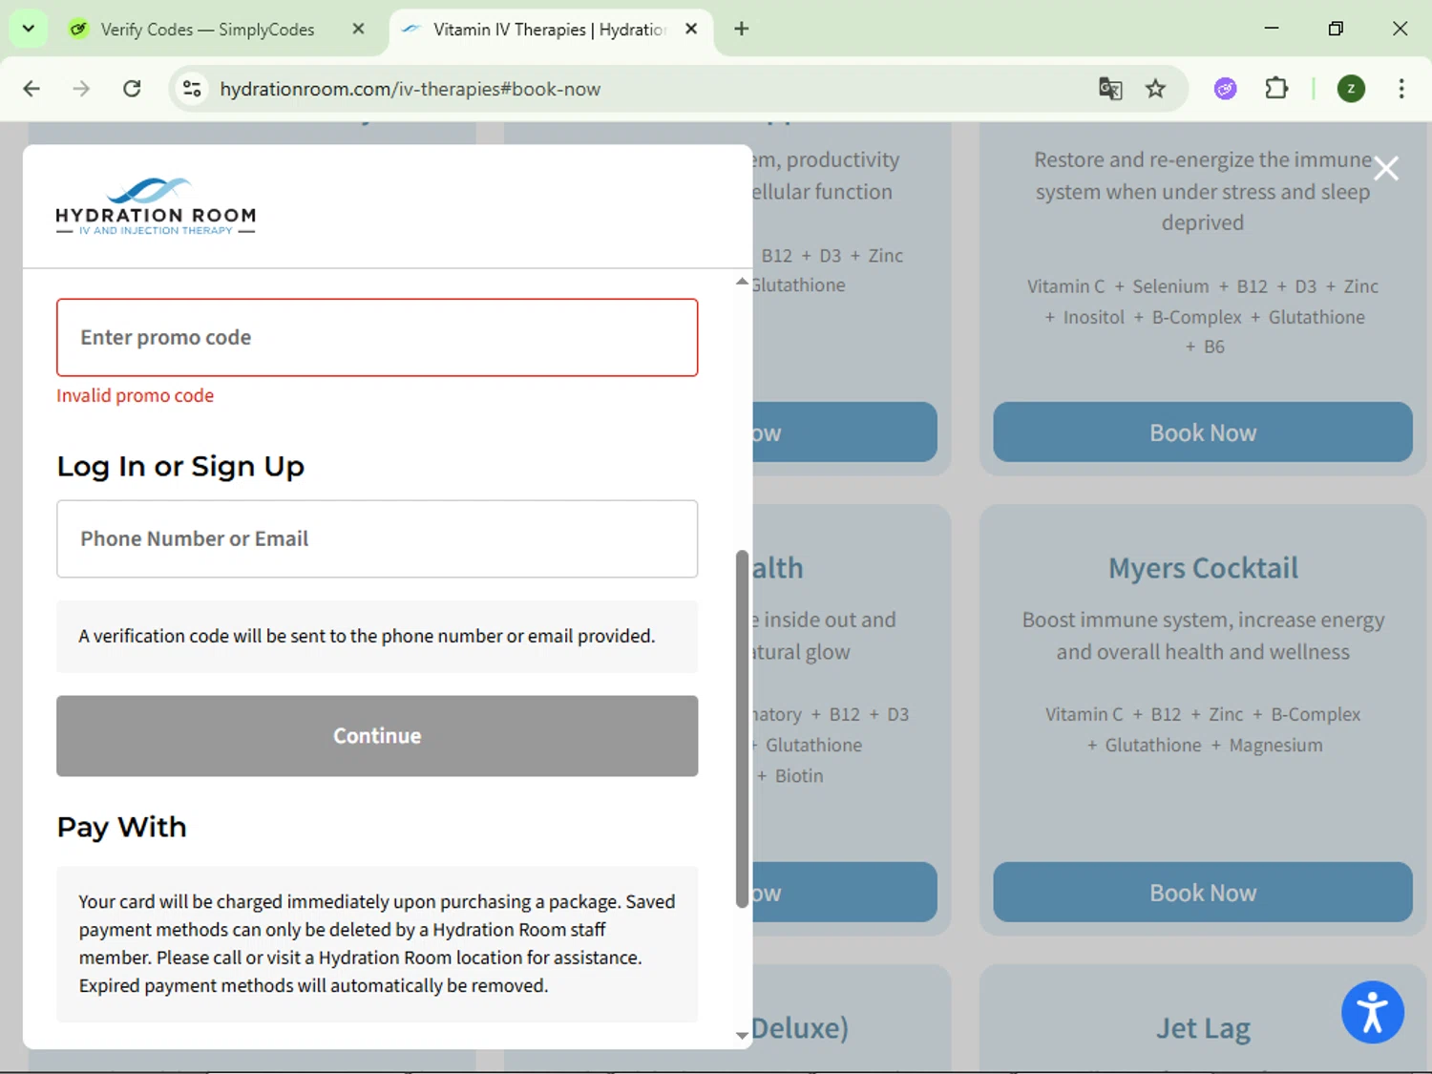
Task: Click the Hydration Room logo
Action: point(156,206)
